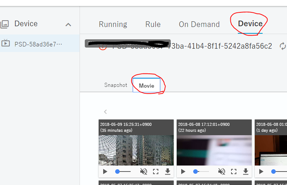Image resolution: width=287 pixels, height=185 pixels.
Task: Click the blurry video thumbnail from 22 hours ago
Action: 214,150
